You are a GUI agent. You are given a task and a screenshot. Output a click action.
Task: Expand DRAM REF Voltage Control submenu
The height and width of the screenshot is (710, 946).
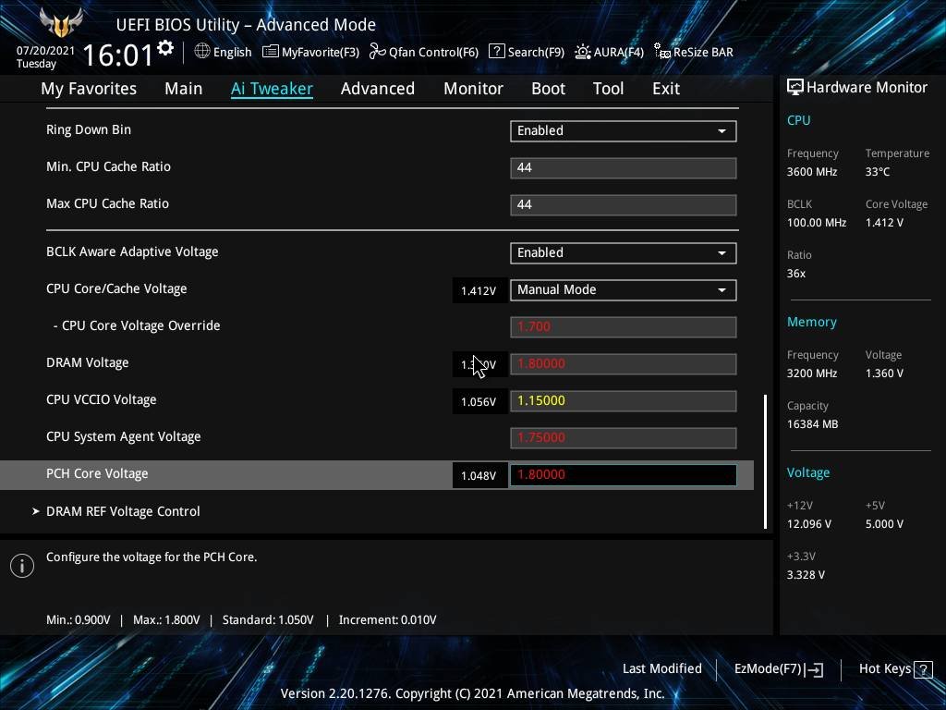click(123, 511)
